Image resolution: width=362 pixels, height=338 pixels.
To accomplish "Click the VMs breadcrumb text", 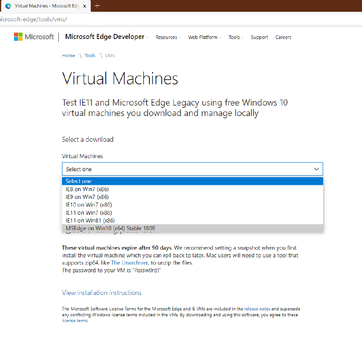I will pos(110,55).
